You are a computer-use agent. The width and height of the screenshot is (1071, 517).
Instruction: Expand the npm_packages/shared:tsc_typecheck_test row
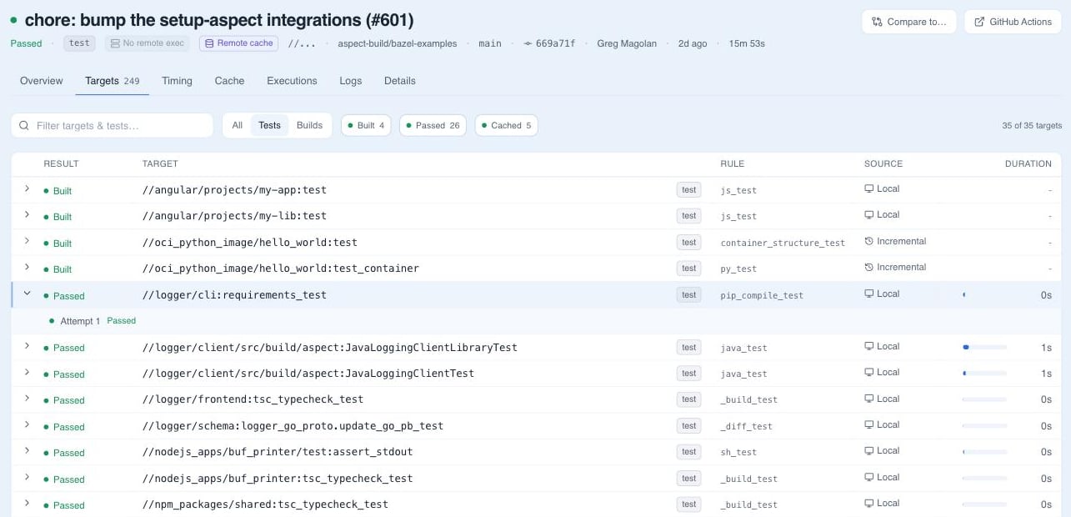27,504
